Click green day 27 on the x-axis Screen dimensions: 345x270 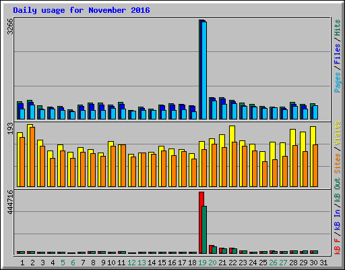(x=283, y=263)
